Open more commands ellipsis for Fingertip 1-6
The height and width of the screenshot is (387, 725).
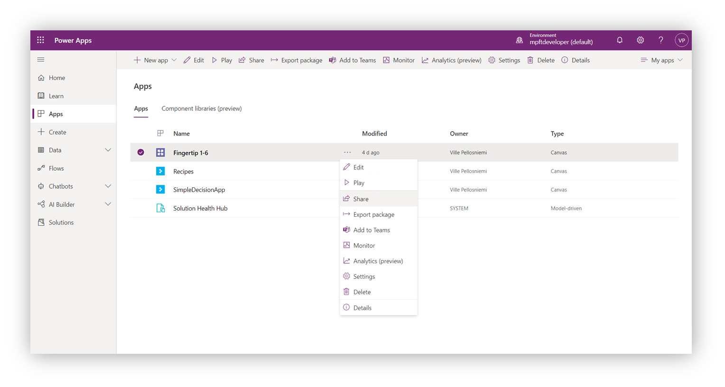(x=347, y=153)
